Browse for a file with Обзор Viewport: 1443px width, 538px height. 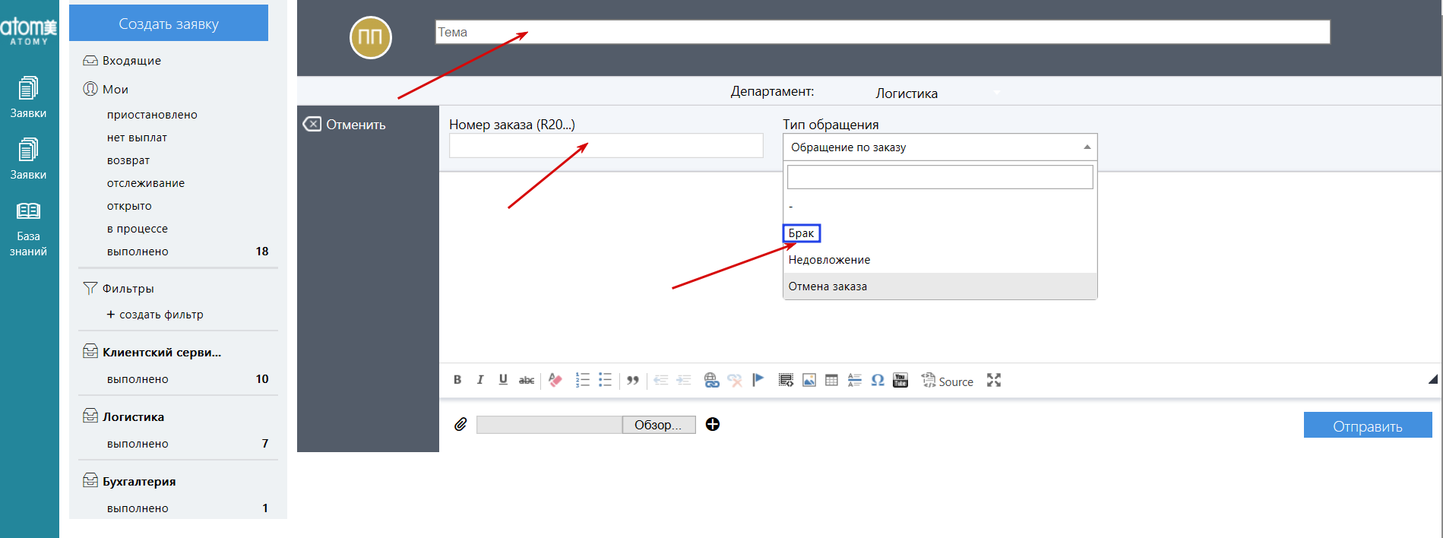[x=659, y=425]
